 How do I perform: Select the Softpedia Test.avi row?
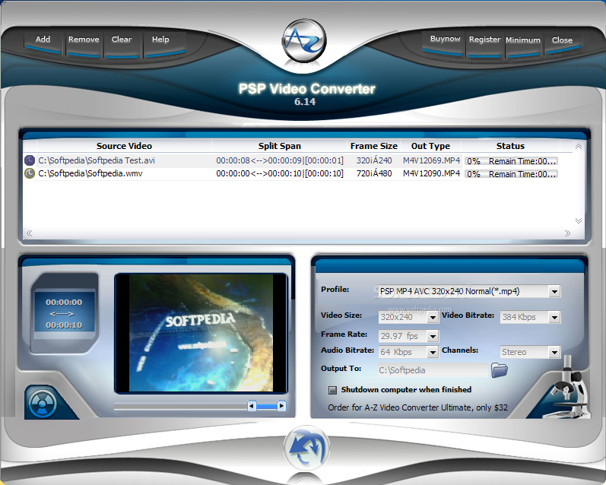[291, 160]
